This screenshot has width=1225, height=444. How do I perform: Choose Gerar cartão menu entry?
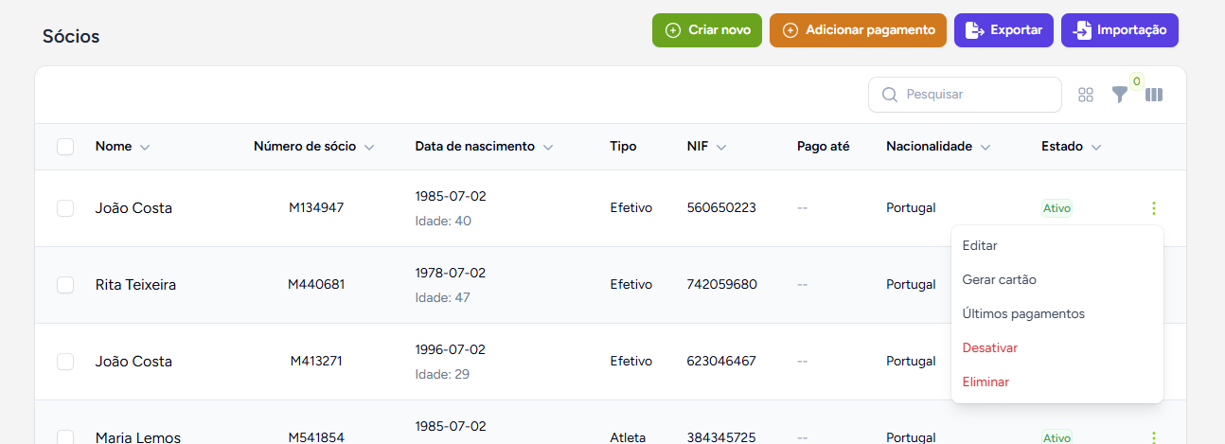1056,279
